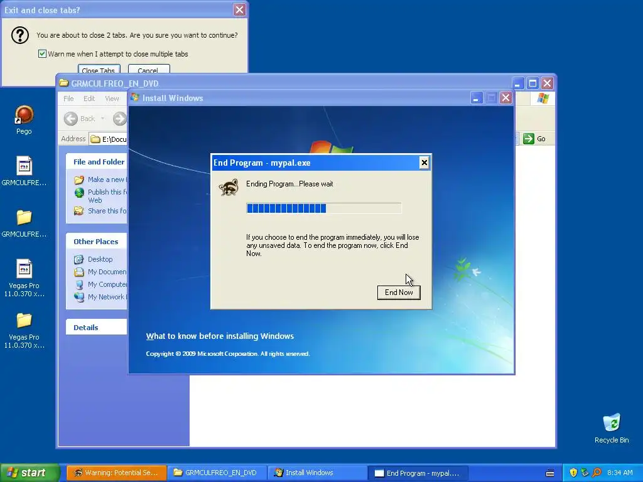Image resolution: width=643 pixels, height=482 pixels.
Task: Click Cancel in Exit and close tabs dialog
Action: click(x=148, y=69)
